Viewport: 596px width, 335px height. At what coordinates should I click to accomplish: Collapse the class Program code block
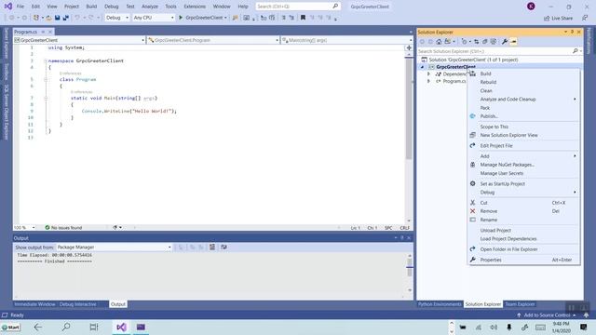click(46, 79)
